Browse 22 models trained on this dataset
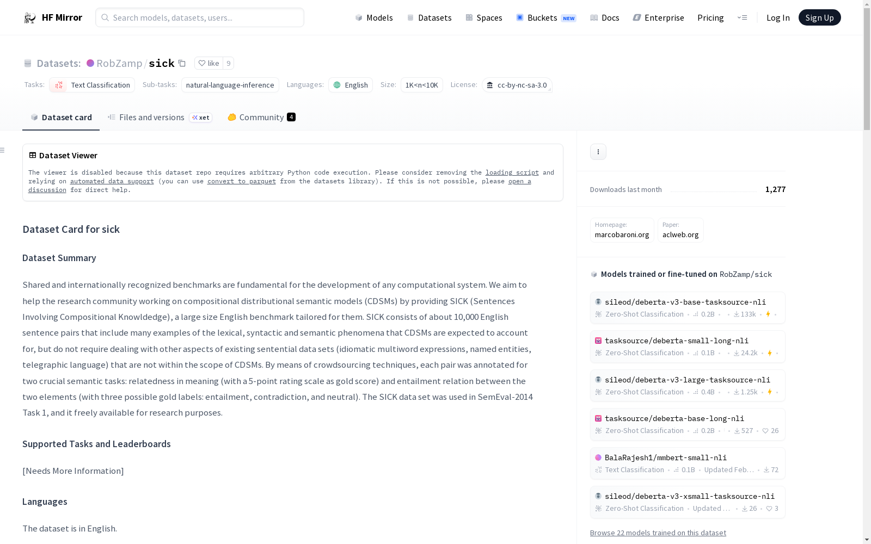The width and height of the screenshot is (871, 544). (658, 533)
